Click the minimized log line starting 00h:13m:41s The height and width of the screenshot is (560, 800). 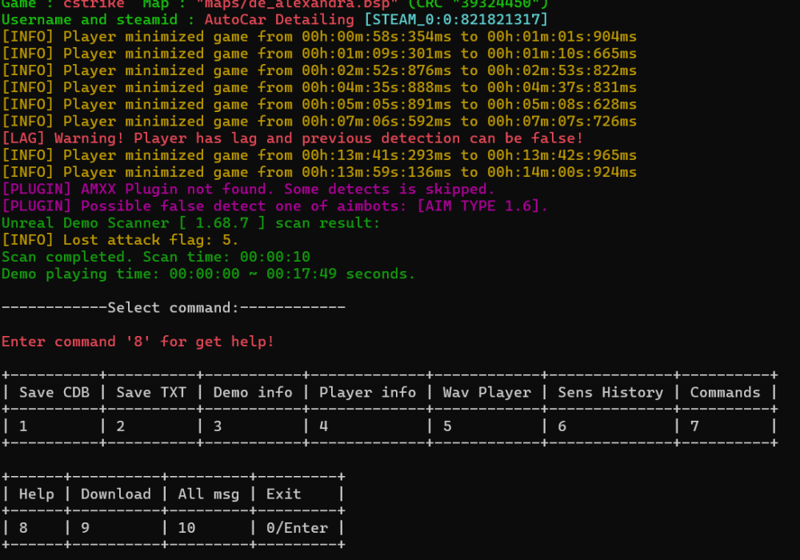(x=319, y=155)
